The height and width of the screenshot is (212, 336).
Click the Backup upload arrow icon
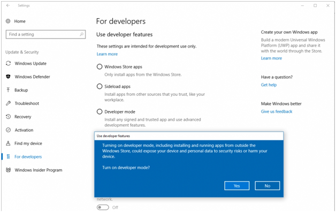click(9, 90)
